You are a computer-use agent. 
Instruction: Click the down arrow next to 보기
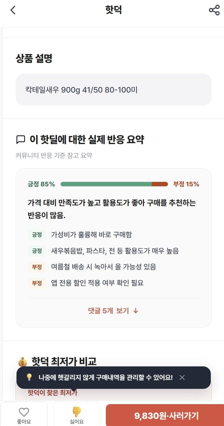(x=136, y=311)
